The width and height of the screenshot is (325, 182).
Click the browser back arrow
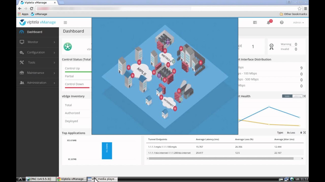20,9
